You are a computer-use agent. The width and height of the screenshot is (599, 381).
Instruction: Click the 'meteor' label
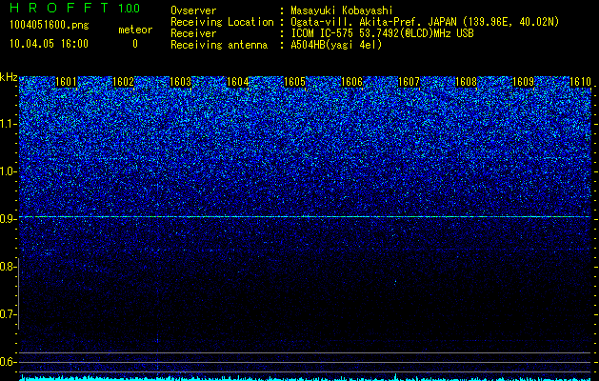pyautogui.click(x=135, y=30)
